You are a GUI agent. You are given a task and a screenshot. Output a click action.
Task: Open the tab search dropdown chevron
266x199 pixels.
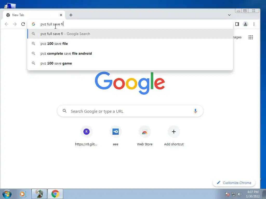click(x=229, y=15)
